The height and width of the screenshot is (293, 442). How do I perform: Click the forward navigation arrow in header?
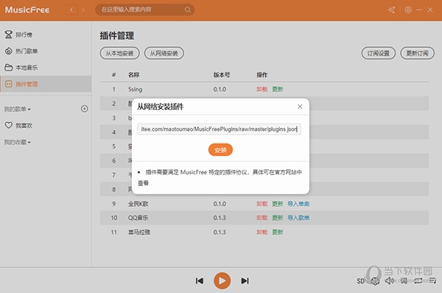pyautogui.click(x=83, y=10)
